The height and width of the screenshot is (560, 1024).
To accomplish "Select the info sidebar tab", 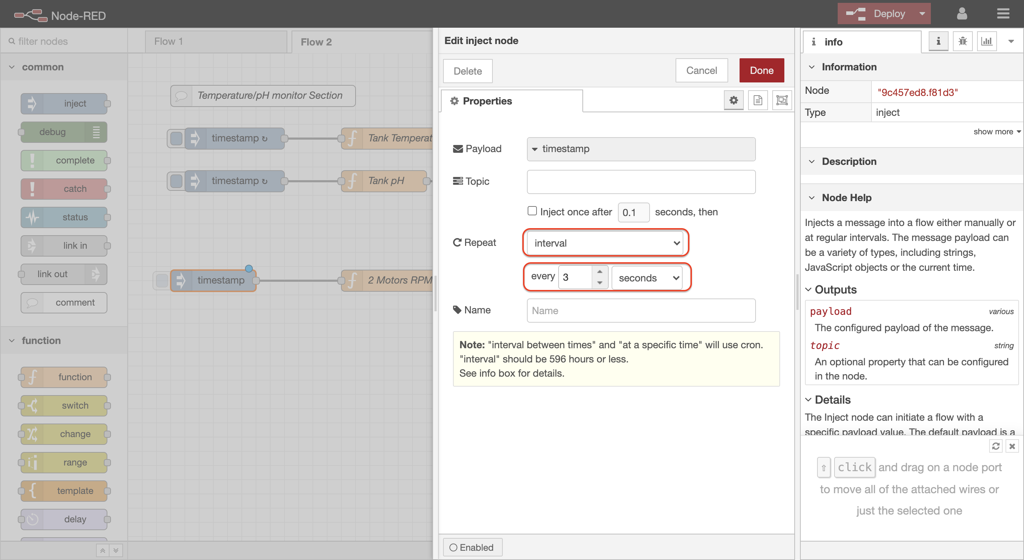I will [862, 42].
